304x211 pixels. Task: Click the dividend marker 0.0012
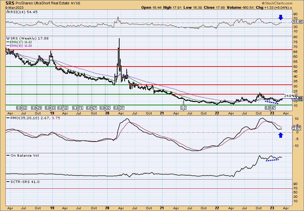[x=22, y=108]
